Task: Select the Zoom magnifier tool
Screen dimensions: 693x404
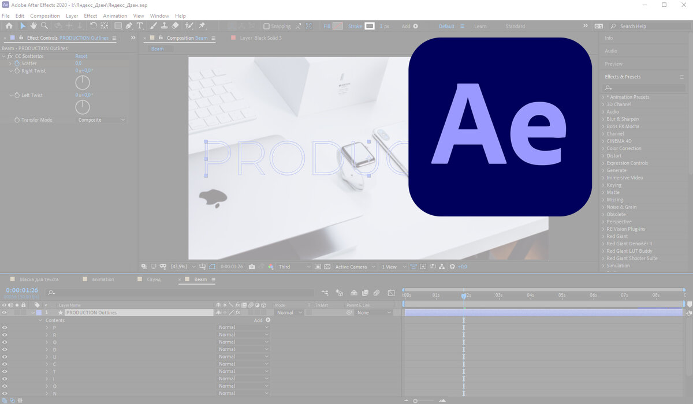Action: click(x=44, y=26)
